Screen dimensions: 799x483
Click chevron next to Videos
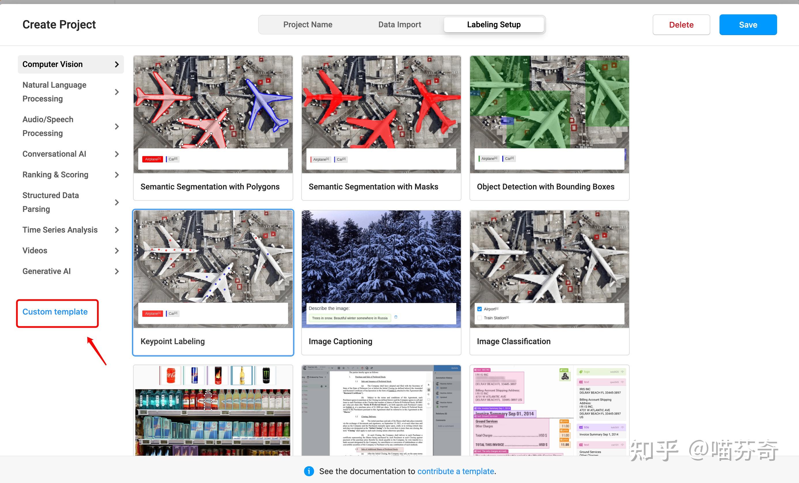pyautogui.click(x=117, y=251)
